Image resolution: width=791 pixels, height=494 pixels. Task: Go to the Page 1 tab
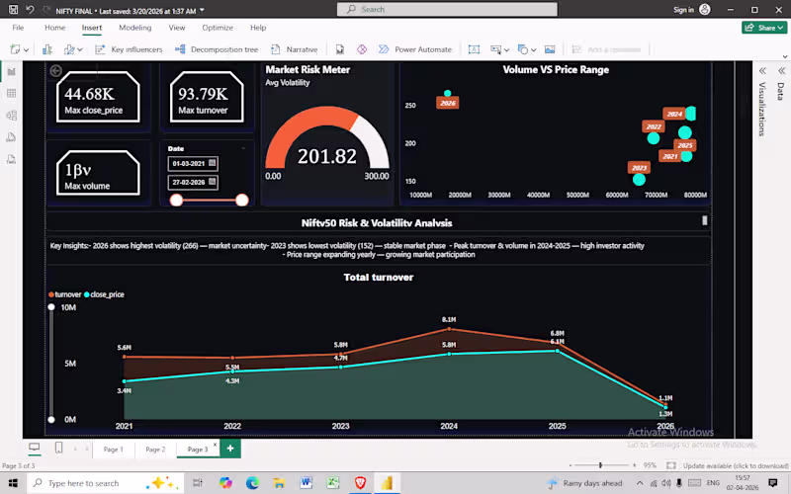point(113,450)
